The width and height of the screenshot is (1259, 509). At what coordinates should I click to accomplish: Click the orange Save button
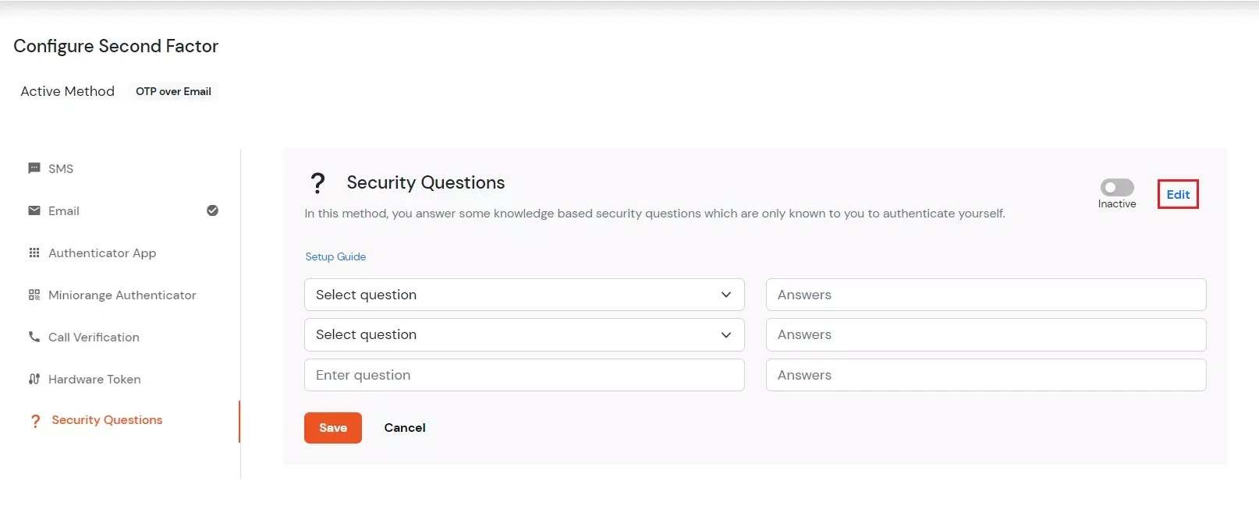pos(333,428)
